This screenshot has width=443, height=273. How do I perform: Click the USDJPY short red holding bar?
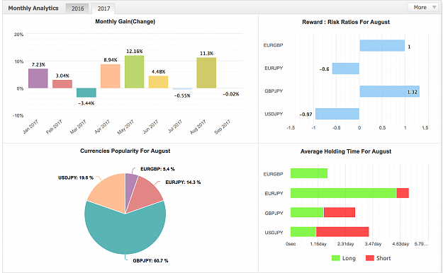[x=342, y=232]
